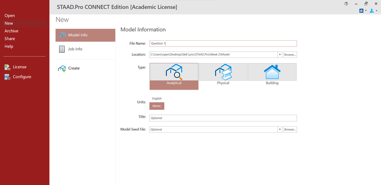Open Help in the sidebar
The image size is (381, 185).
pos(9,46)
